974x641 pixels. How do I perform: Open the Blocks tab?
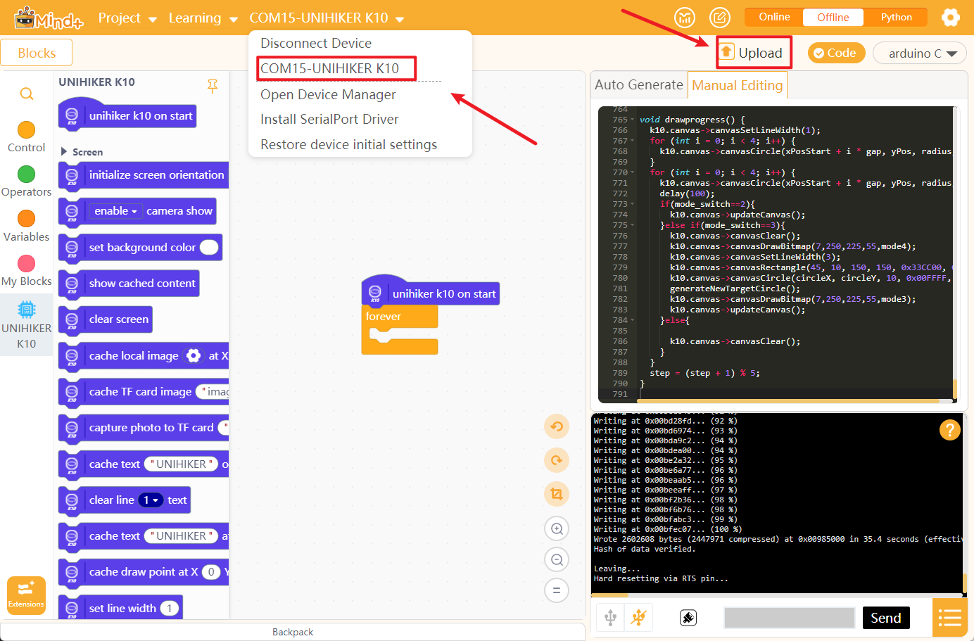(x=37, y=53)
